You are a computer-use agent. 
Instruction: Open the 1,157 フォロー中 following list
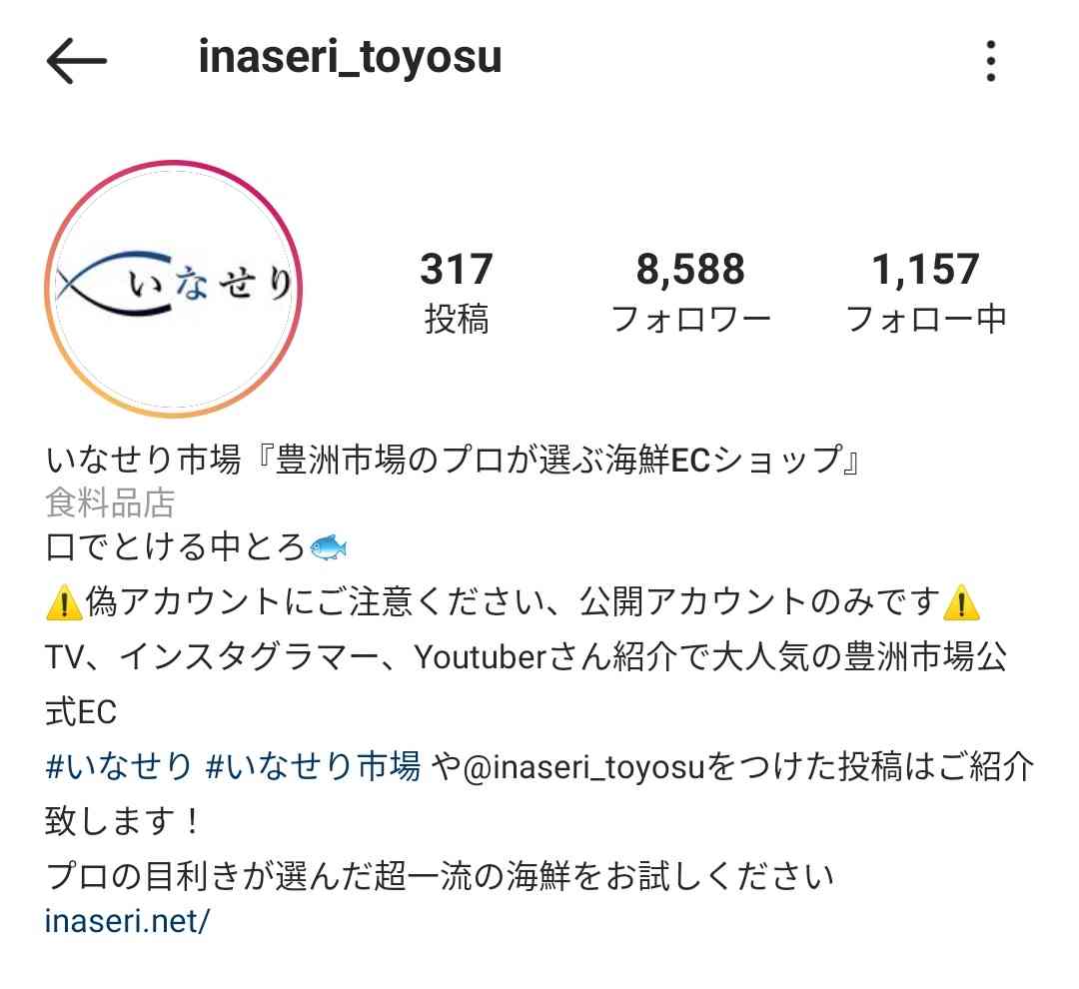tap(925, 292)
